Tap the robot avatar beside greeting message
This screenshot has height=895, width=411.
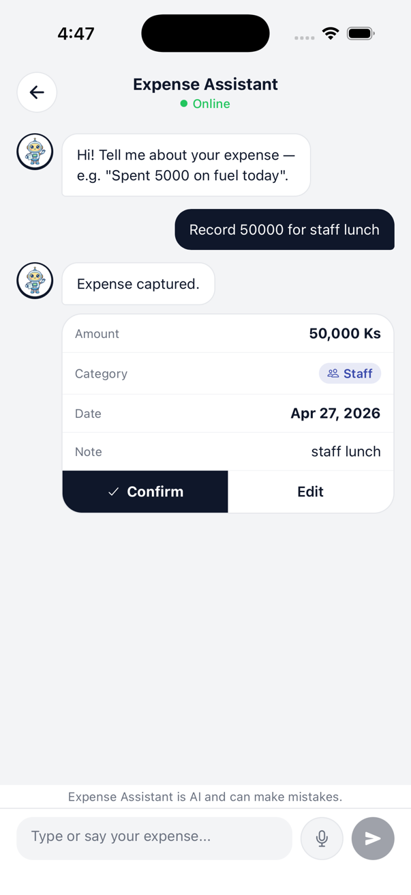[35, 151]
